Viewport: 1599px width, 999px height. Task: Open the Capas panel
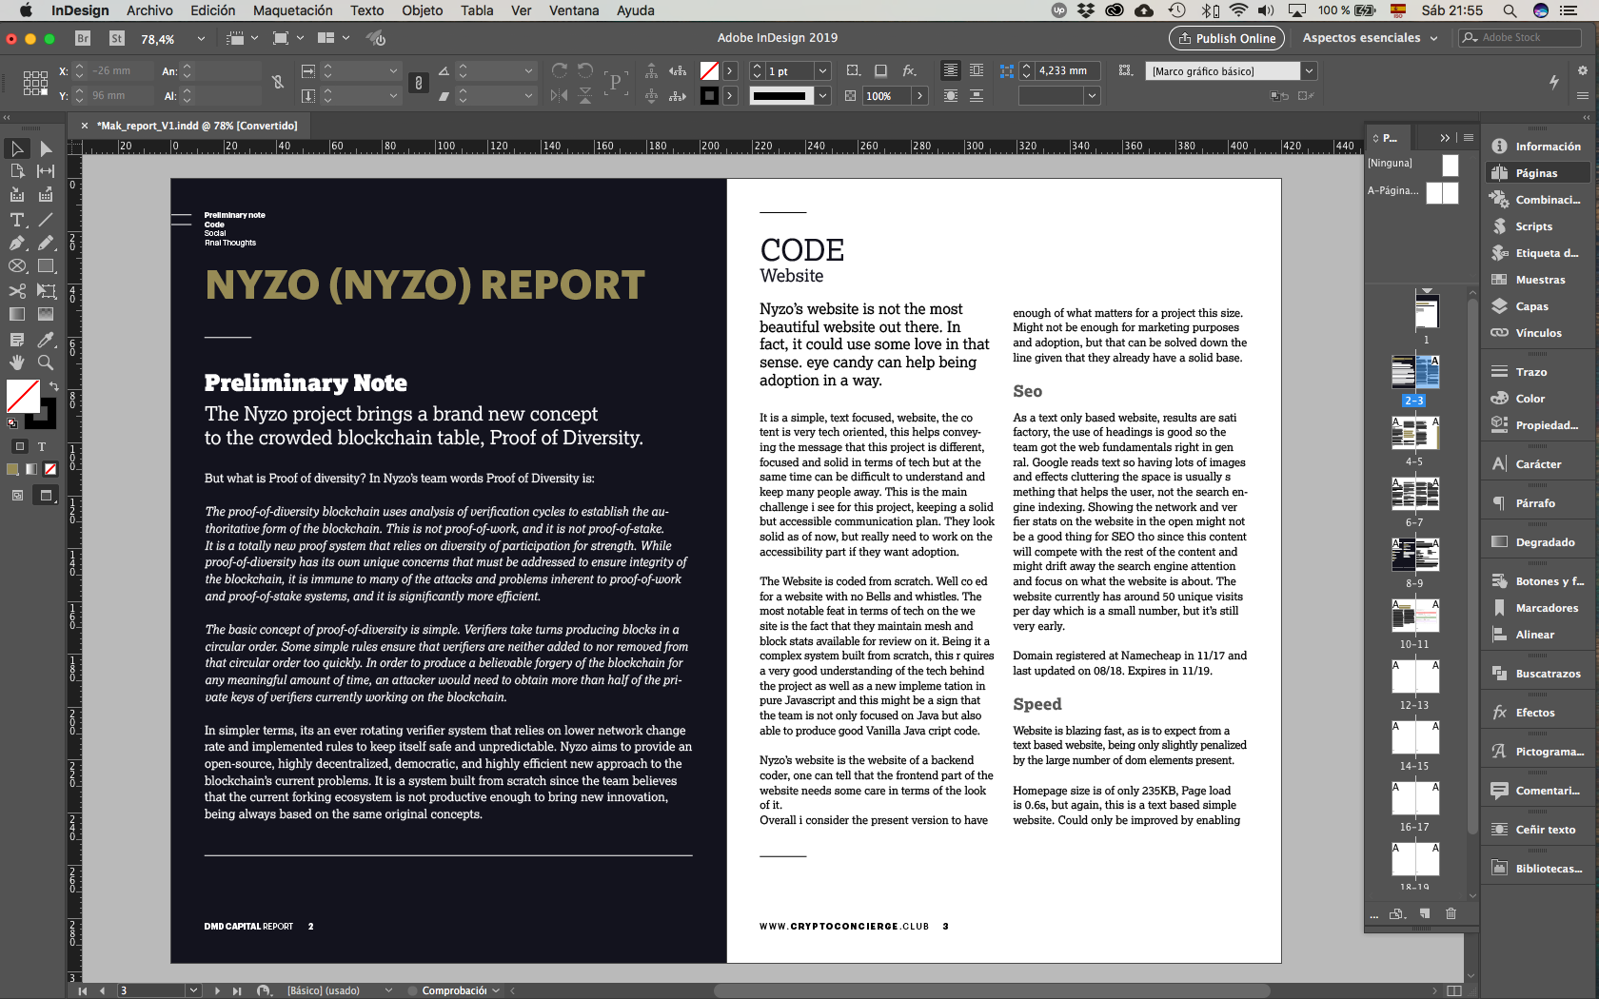point(1538,306)
